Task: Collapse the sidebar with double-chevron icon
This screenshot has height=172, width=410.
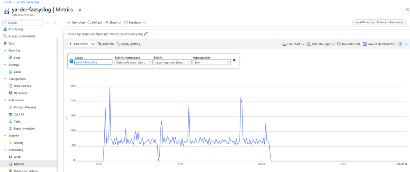Action: (54, 23)
